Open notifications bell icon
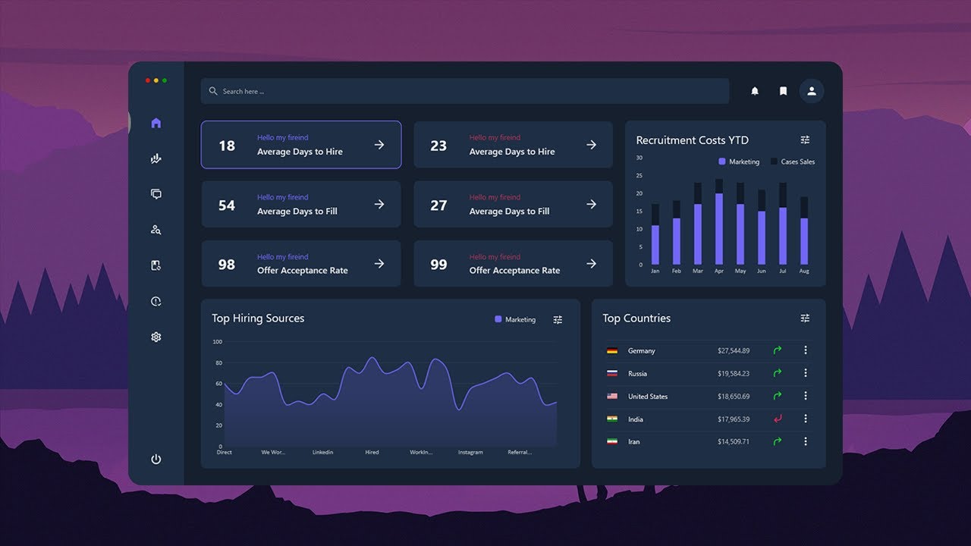The image size is (971, 546). (x=755, y=91)
